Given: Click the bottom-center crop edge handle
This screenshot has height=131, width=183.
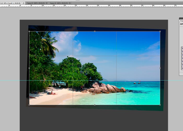Looking at the screenshot, I should [x=95, y=105].
